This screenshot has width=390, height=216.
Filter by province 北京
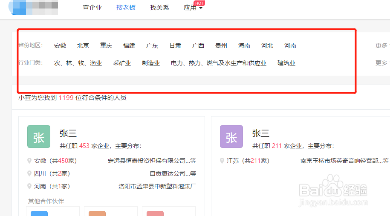83,45
